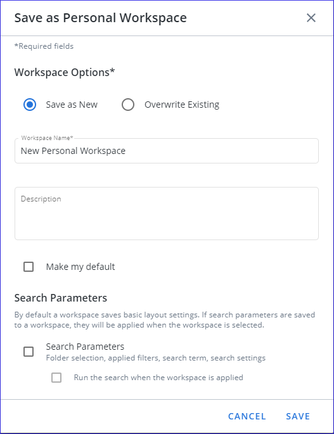Close the Save as Personal Workspace dialog
The width and height of the screenshot is (334, 434).
(x=311, y=18)
